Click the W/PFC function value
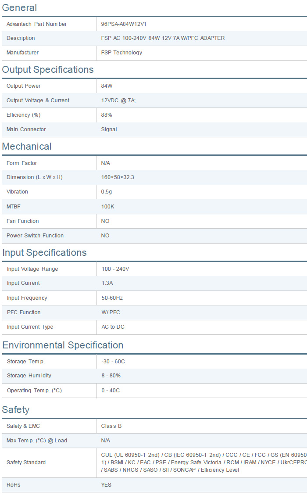 pos(111,312)
